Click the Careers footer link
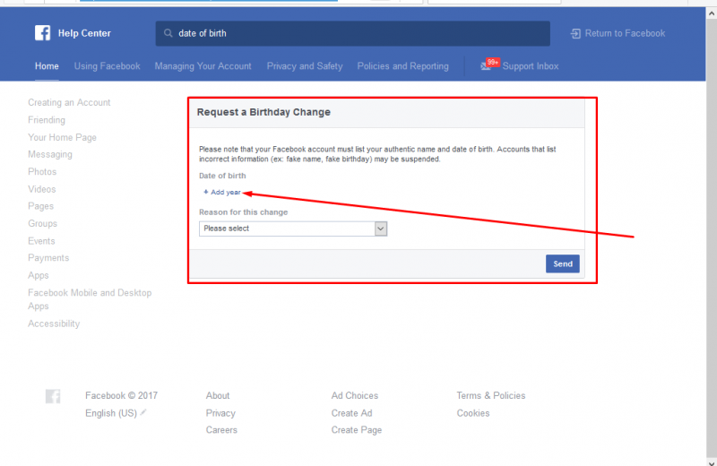The height and width of the screenshot is (466, 717). click(221, 430)
